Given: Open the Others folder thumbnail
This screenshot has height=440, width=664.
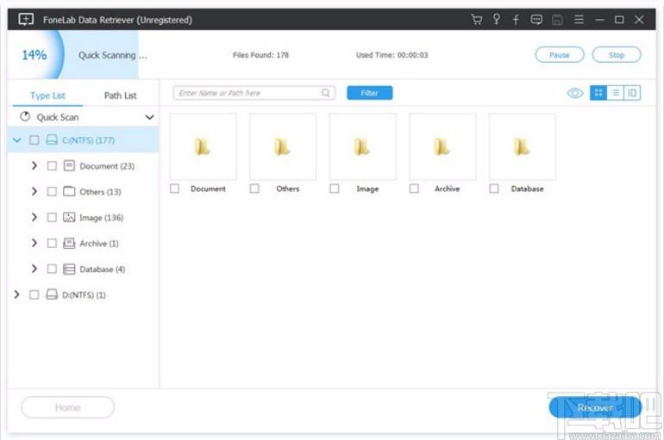Looking at the screenshot, I should (x=283, y=146).
